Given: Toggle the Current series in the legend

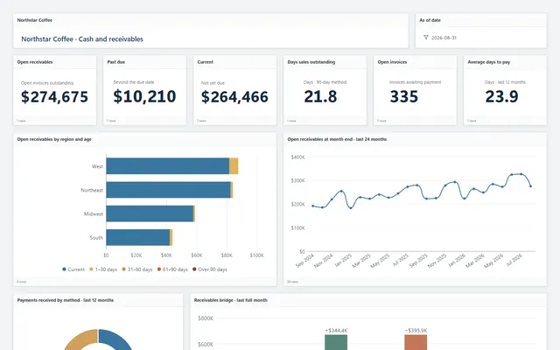Looking at the screenshot, I should point(73,269).
